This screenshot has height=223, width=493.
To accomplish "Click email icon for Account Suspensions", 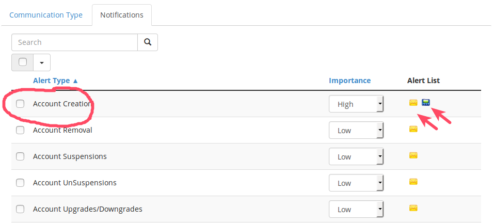I will [413, 155].
